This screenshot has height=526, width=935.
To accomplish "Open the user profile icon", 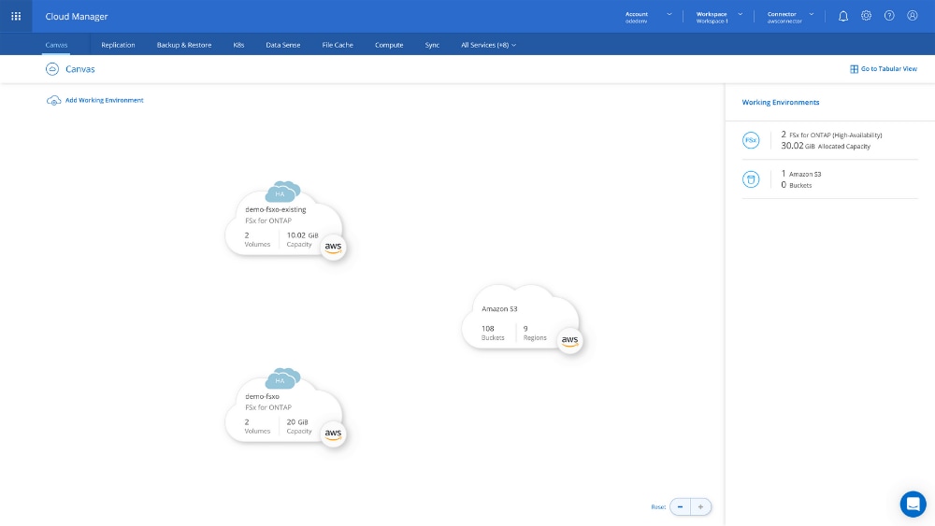I will [913, 16].
